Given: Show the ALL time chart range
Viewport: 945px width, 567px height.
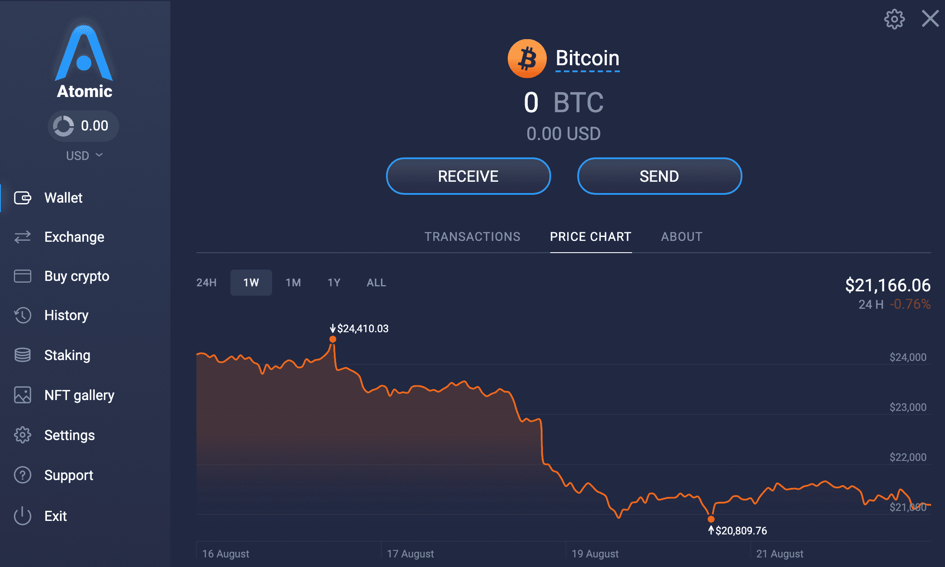Looking at the screenshot, I should [x=376, y=283].
